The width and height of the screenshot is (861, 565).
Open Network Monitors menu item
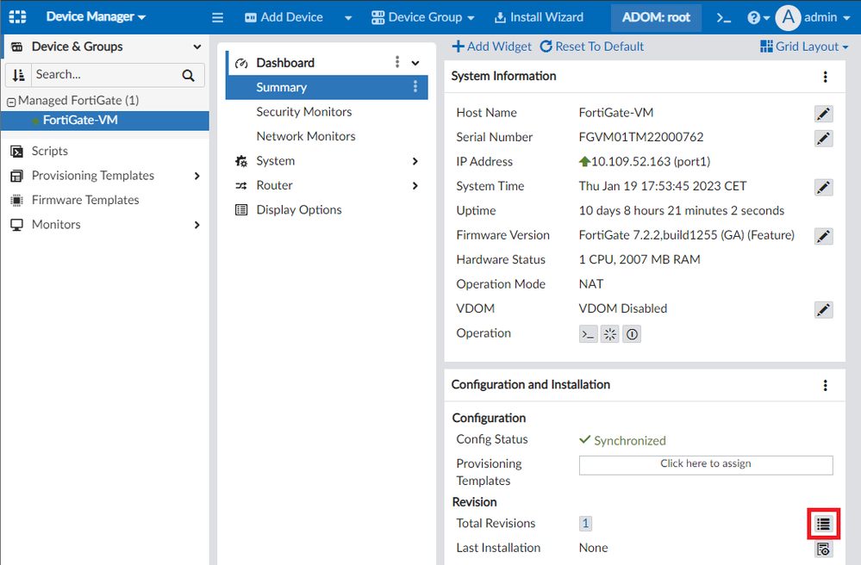click(305, 136)
